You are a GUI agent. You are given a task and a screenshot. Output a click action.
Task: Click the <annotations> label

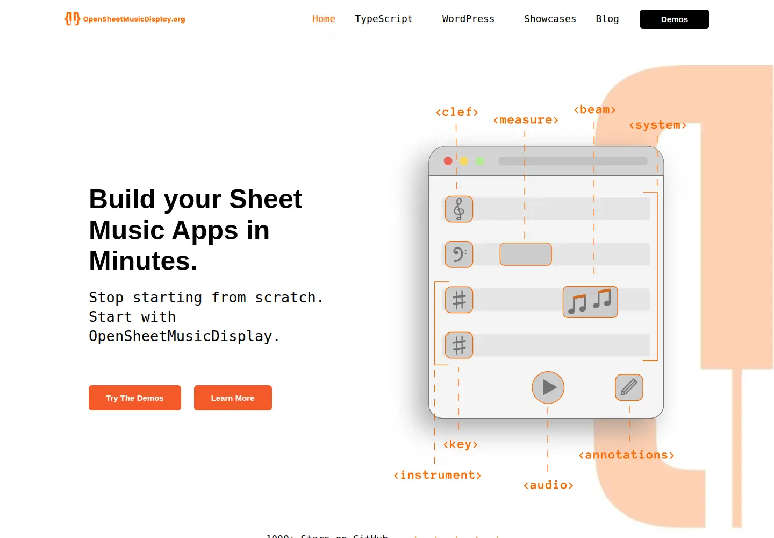pos(626,455)
